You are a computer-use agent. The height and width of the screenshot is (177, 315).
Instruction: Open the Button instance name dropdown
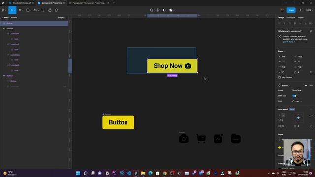coord(286,86)
